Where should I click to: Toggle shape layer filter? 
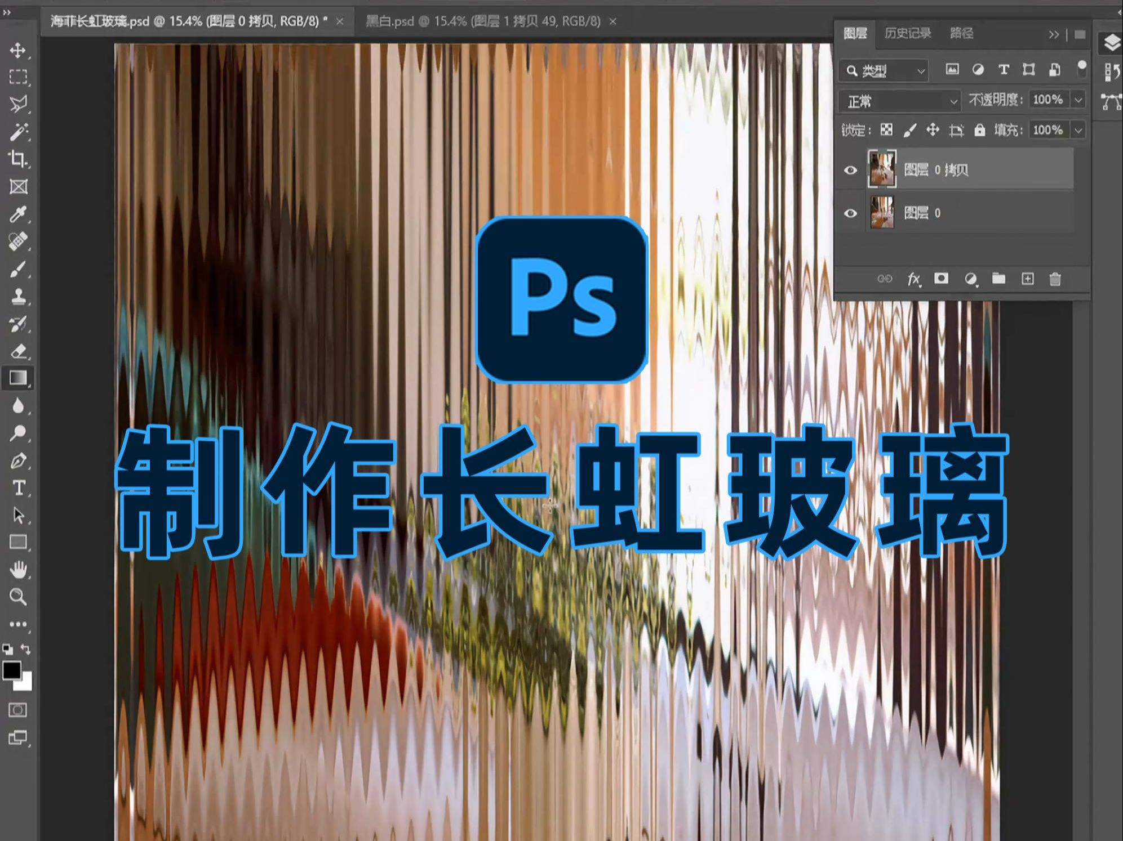(1029, 69)
